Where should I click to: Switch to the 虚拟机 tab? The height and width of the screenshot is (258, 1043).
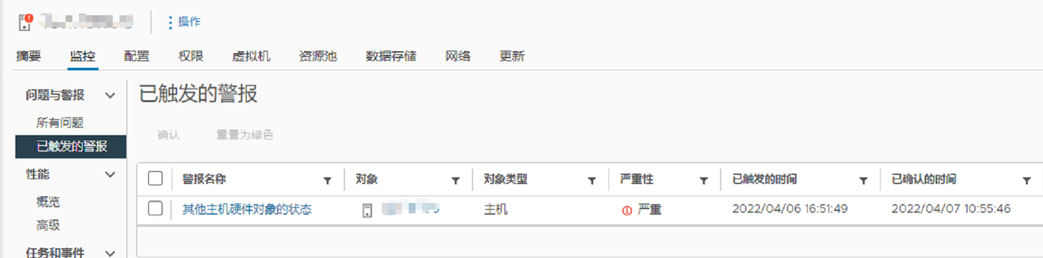pos(251,56)
